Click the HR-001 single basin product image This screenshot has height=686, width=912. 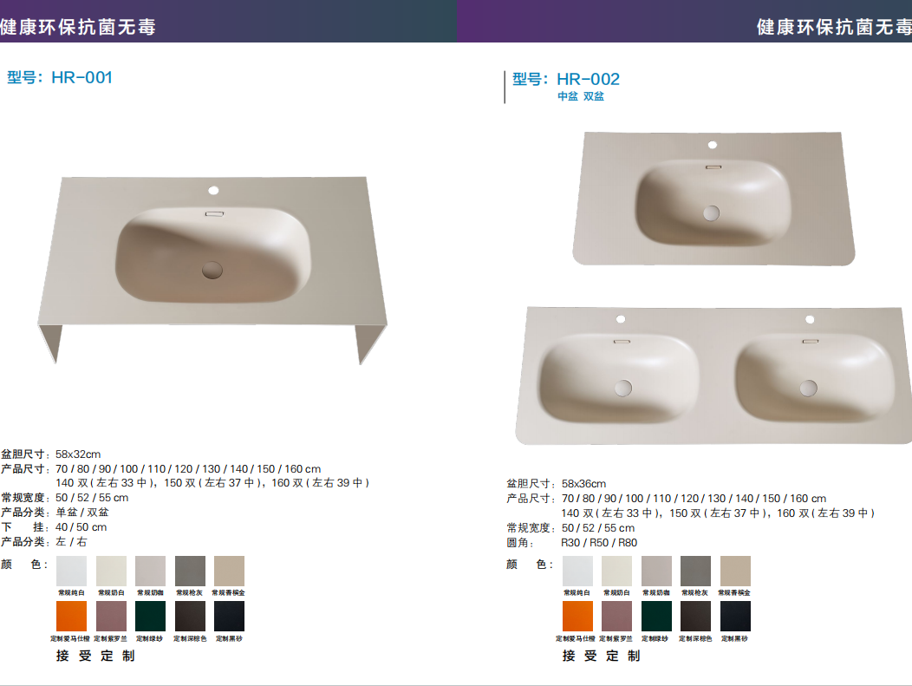(x=212, y=270)
